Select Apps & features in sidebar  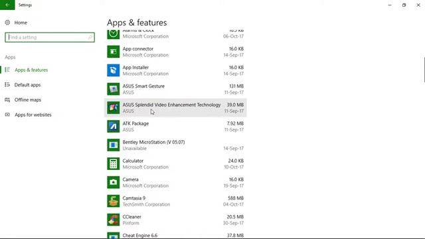coord(31,70)
